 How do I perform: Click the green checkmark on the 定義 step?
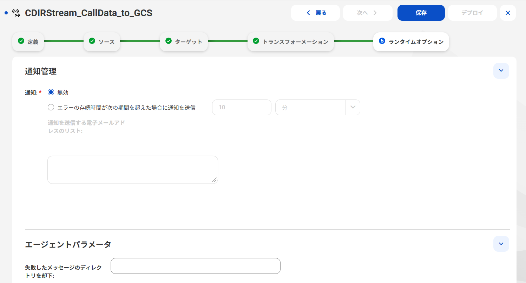tap(21, 41)
